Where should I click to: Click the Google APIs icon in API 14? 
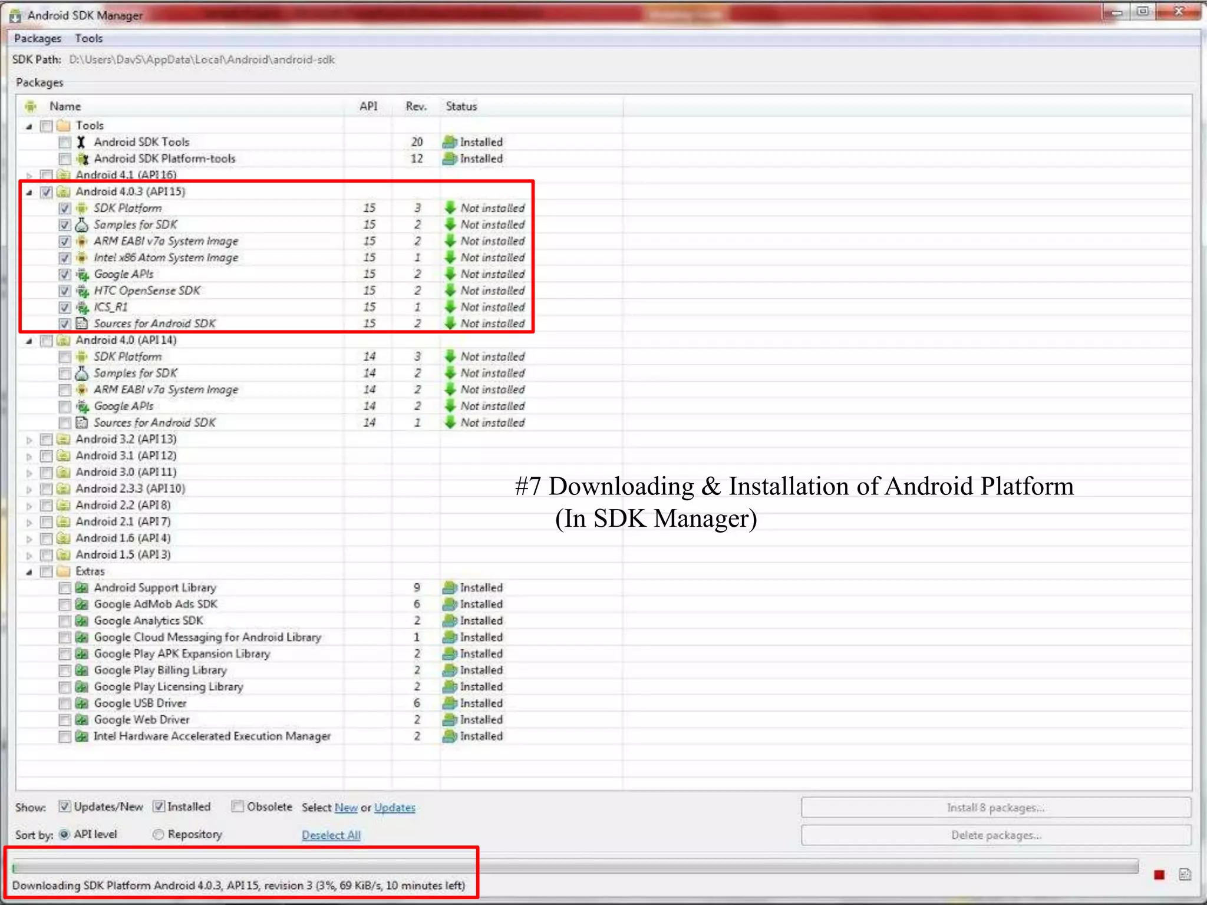tap(83, 406)
